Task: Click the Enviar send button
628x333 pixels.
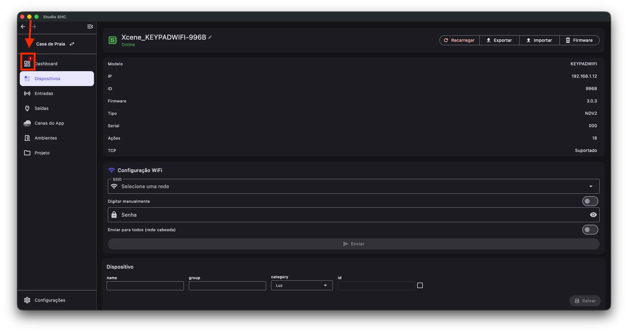Action: [x=354, y=244]
